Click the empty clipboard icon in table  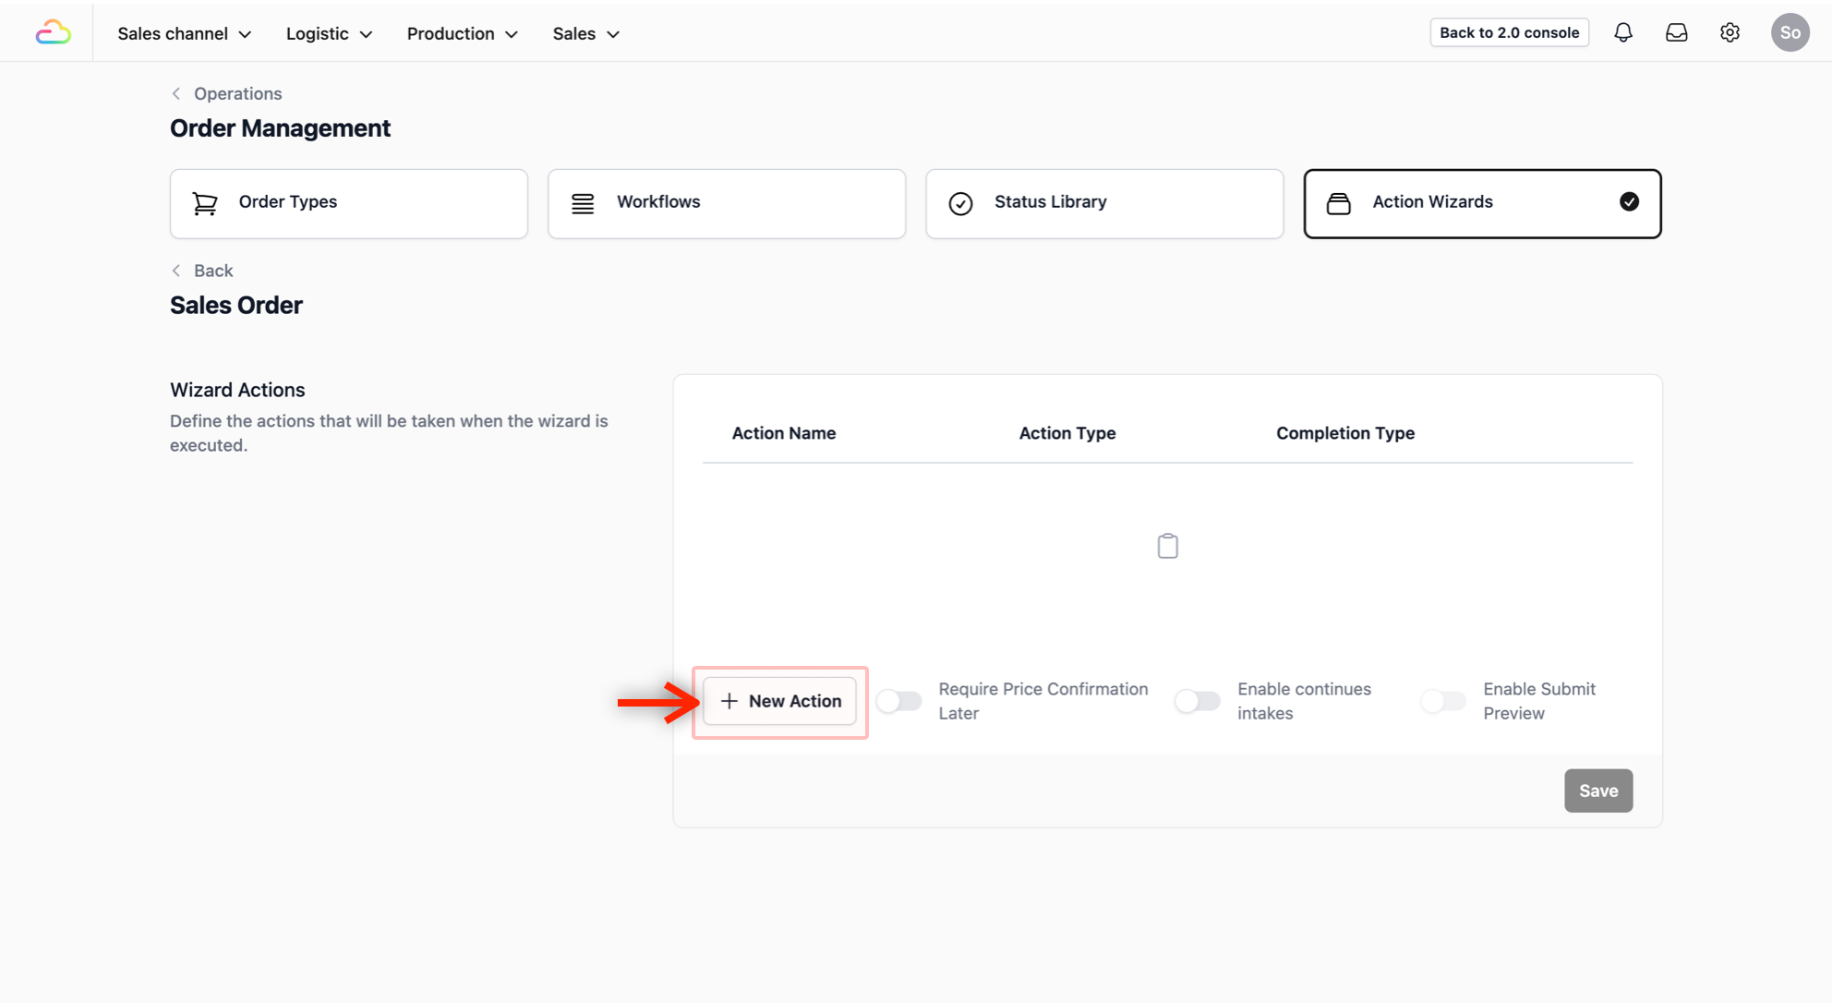click(x=1167, y=546)
